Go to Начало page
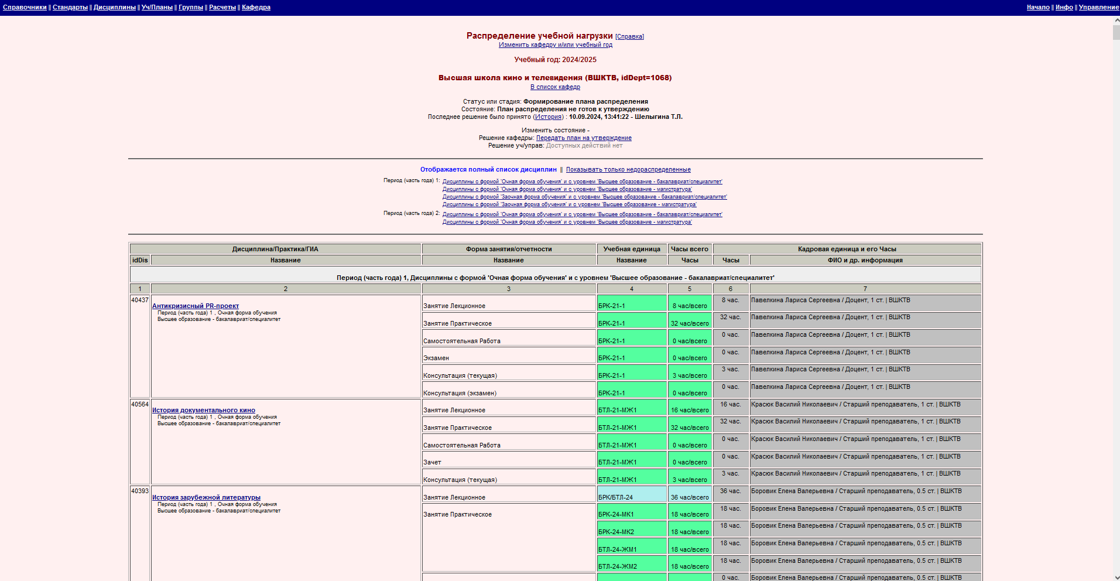Viewport: 1120px width, 581px height. click(x=1038, y=7)
